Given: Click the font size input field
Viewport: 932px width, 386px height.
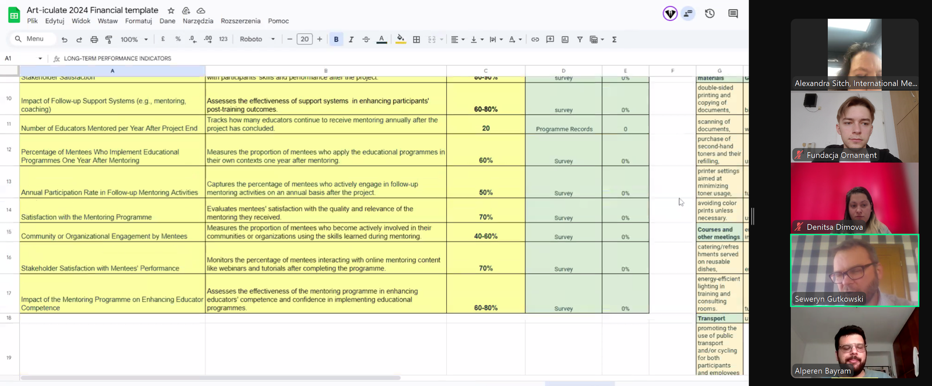Looking at the screenshot, I should click(305, 40).
